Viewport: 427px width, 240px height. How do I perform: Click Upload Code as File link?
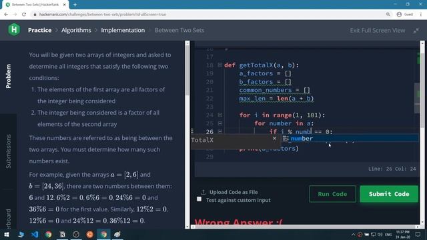tap(234, 192)
